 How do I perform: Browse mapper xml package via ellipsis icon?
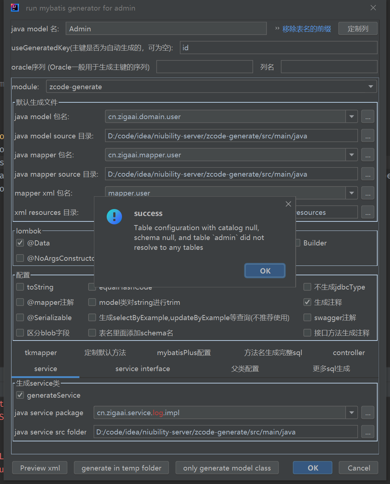click(x=367, y=193)
